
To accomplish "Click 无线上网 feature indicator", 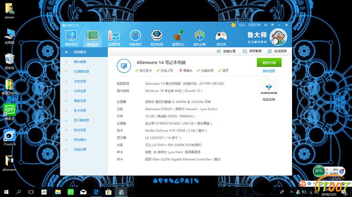I will (x=165, y=71).
